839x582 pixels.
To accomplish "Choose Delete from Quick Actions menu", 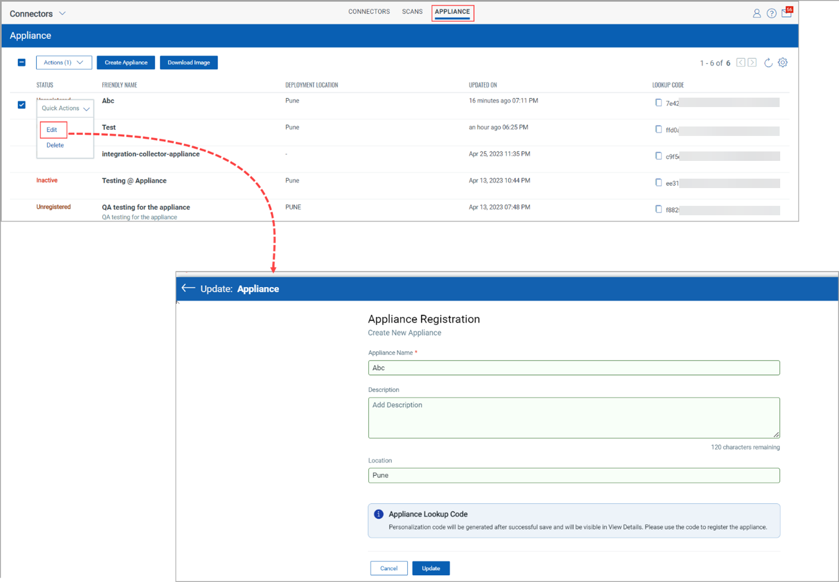I will click(55, 145).
